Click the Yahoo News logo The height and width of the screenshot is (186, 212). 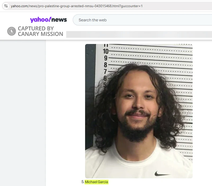(x=48, y=20)
